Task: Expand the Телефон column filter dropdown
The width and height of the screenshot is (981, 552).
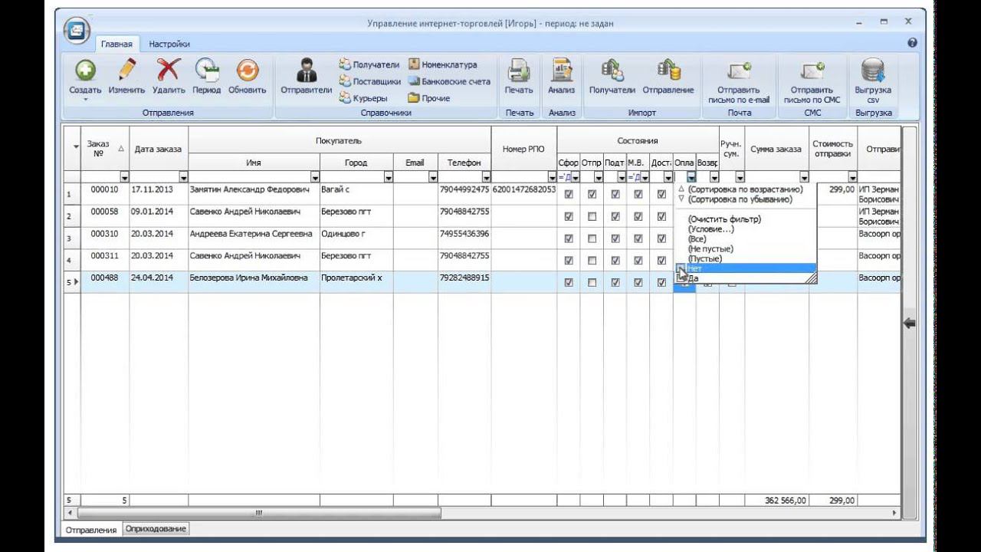Action: (x=485, y=178)
